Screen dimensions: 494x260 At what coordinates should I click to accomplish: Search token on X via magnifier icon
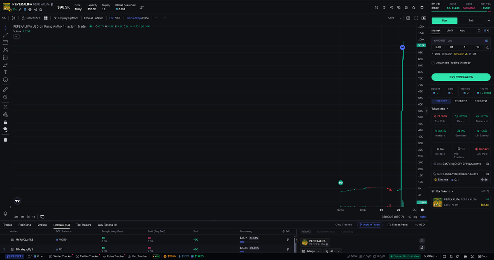coord(40,9)
